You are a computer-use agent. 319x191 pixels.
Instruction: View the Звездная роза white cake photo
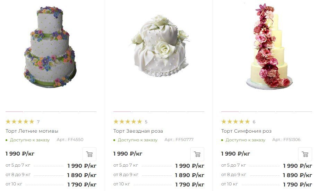coord(160,45)
